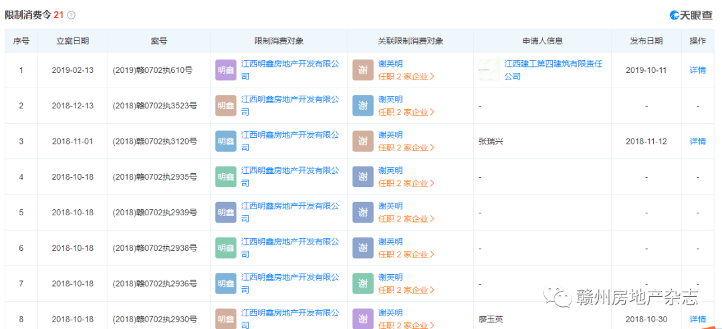Image resolution: width=722 pixels, height=329 pixels.
Task: Open 谢 avatar badge in row 1
Action: (x=363, y=70)
